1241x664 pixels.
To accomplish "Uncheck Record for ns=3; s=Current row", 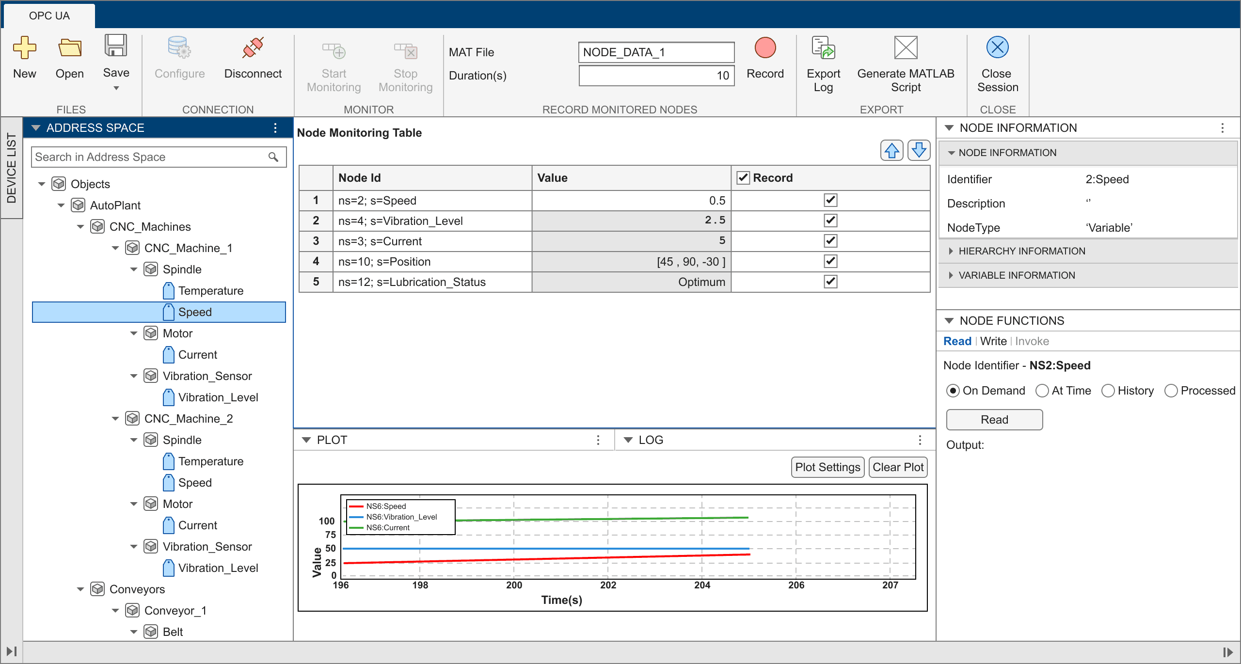I will pos(830,241).
